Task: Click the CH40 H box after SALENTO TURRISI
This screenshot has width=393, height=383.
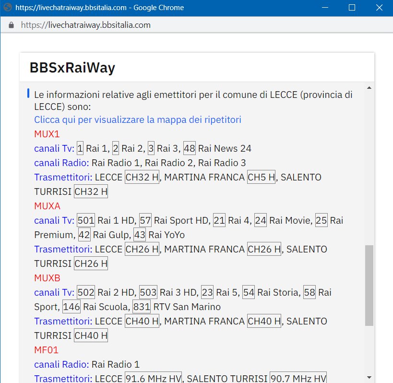Action: click(x=91, y=335)
